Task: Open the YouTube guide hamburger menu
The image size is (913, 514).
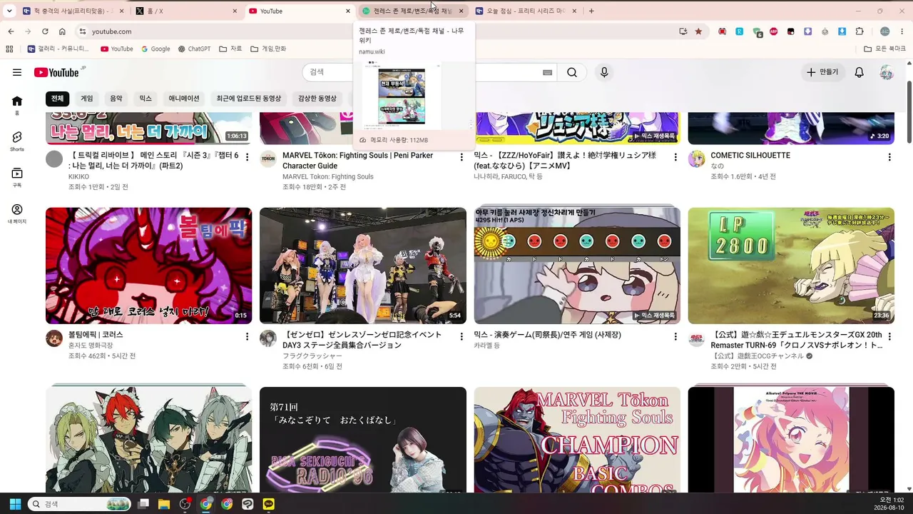Action: tap(17, 72)
